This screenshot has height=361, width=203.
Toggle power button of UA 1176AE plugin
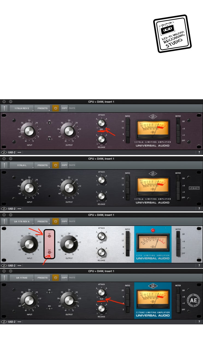coord(56,277)
